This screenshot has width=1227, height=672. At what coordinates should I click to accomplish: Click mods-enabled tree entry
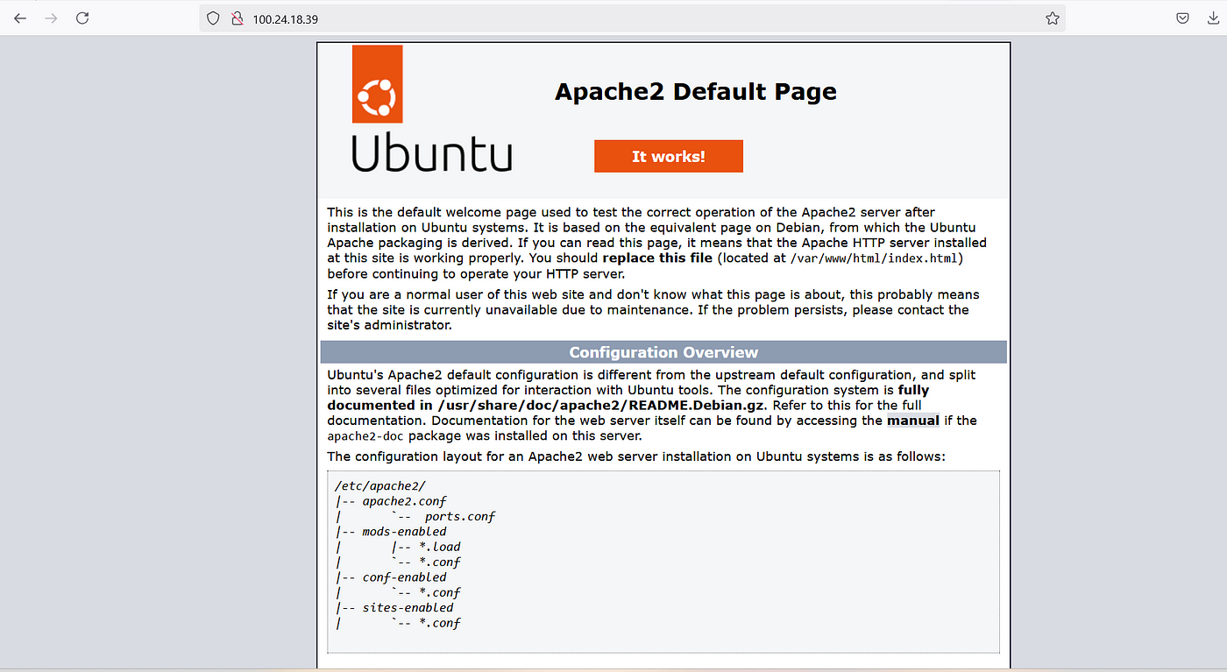(404, 531)
